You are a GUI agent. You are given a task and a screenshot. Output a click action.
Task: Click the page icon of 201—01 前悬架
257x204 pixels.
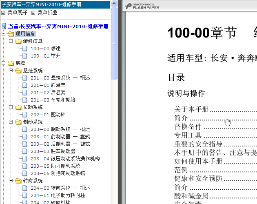[x=25, y=85]
